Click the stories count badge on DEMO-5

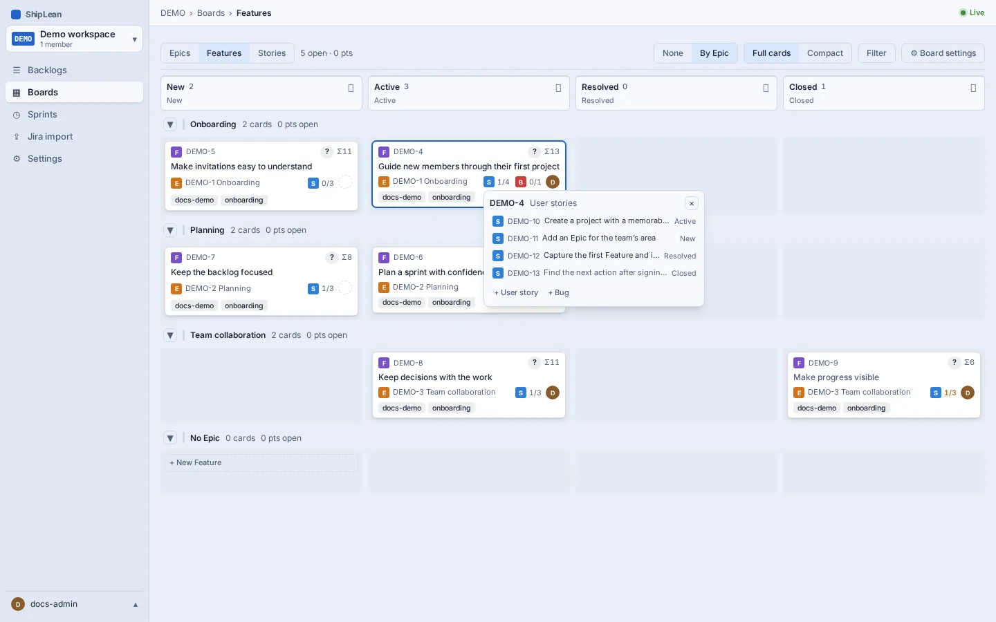coord(321,183)
